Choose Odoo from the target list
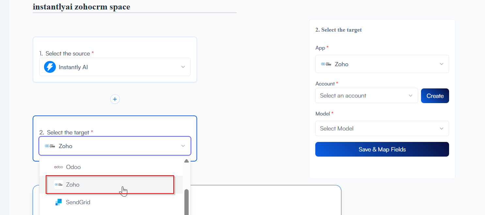The height and width of the screenshot is (215, 485). coord(73,167)
